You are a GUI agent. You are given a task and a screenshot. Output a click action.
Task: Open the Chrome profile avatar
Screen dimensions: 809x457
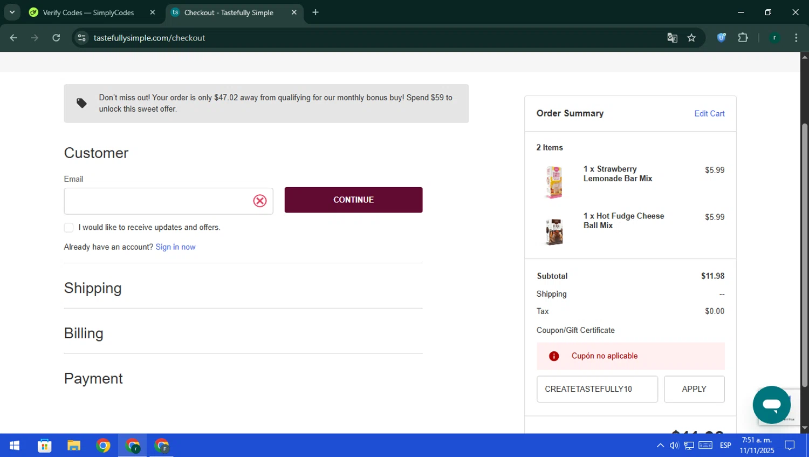[x=774, y=38]
